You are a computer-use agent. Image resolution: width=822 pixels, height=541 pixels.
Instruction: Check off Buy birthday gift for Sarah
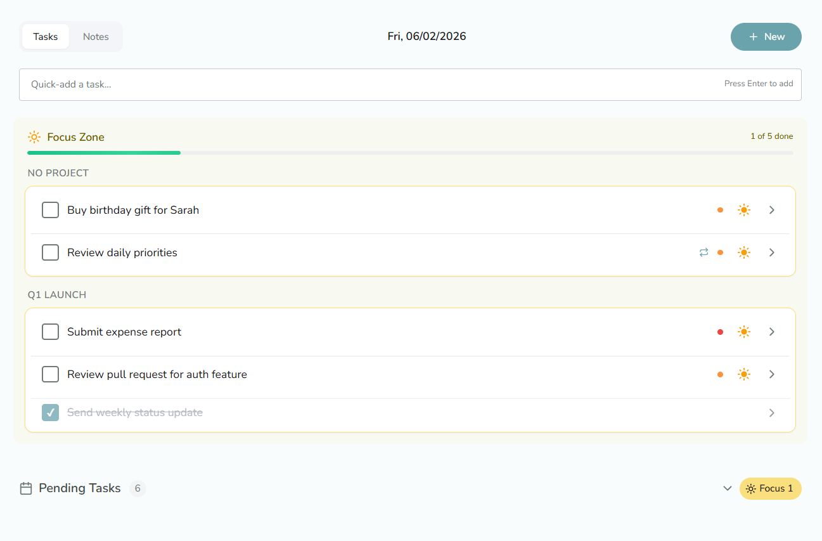(50, 210)
